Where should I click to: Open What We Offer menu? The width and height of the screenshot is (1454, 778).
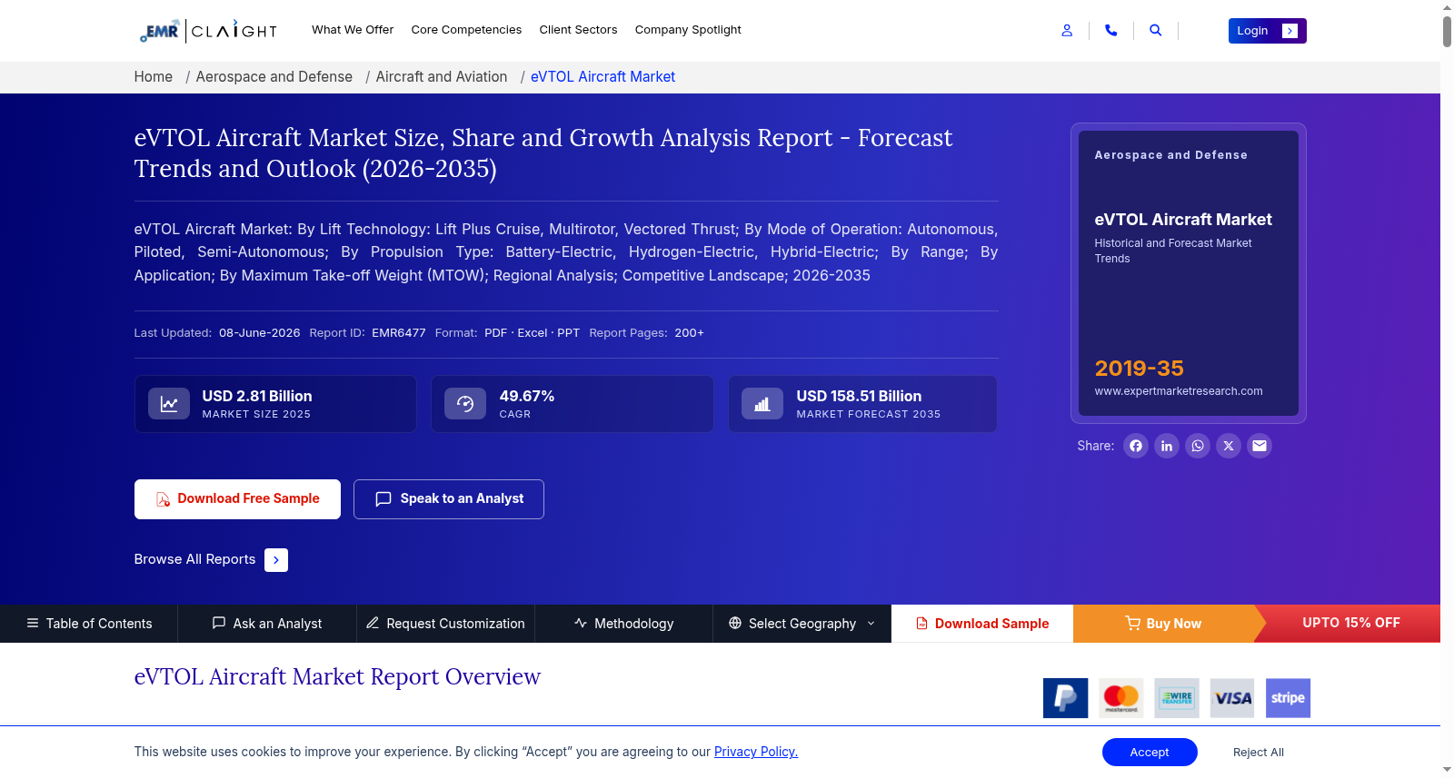pyautogui.click(x=353, y=30)
